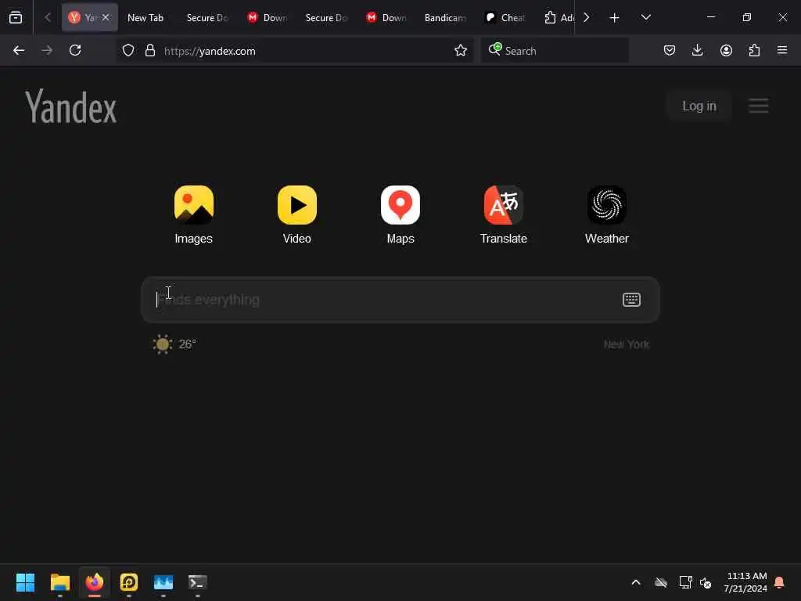Open a new tab with plus button
This screenshot has width=801, height=601.
click(615, 17)
